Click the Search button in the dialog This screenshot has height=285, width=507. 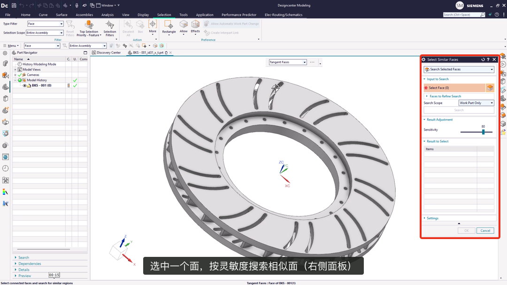pyautogui.click(x=459, y=110)
